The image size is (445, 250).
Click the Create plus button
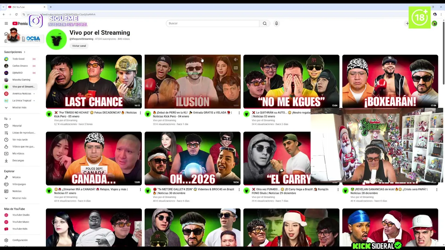(x=407, y=24)
